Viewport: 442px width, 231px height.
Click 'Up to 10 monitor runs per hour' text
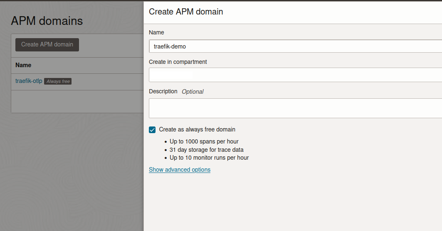coord(209,158)
